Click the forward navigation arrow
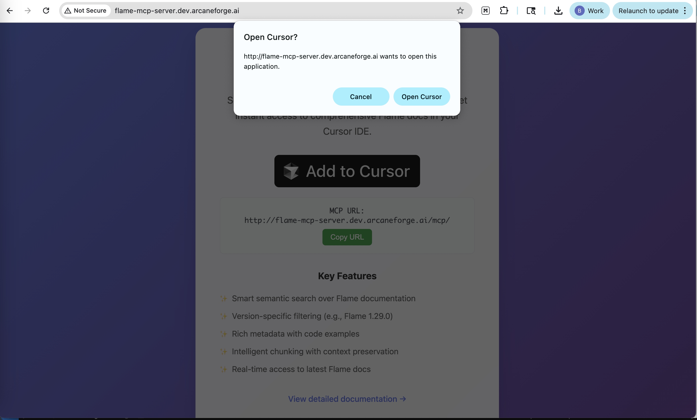 click(27, 11)
